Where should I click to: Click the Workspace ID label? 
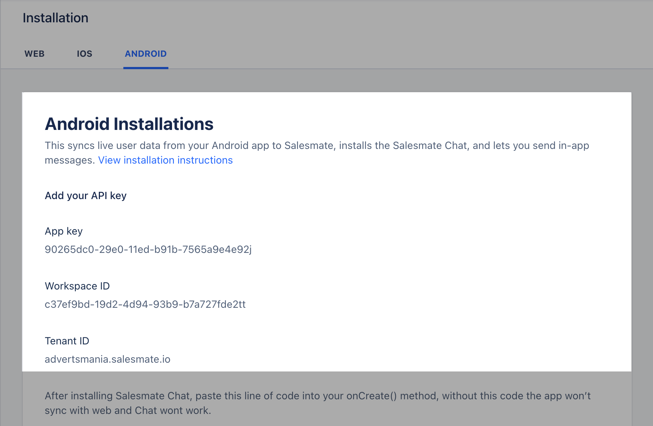77,286
